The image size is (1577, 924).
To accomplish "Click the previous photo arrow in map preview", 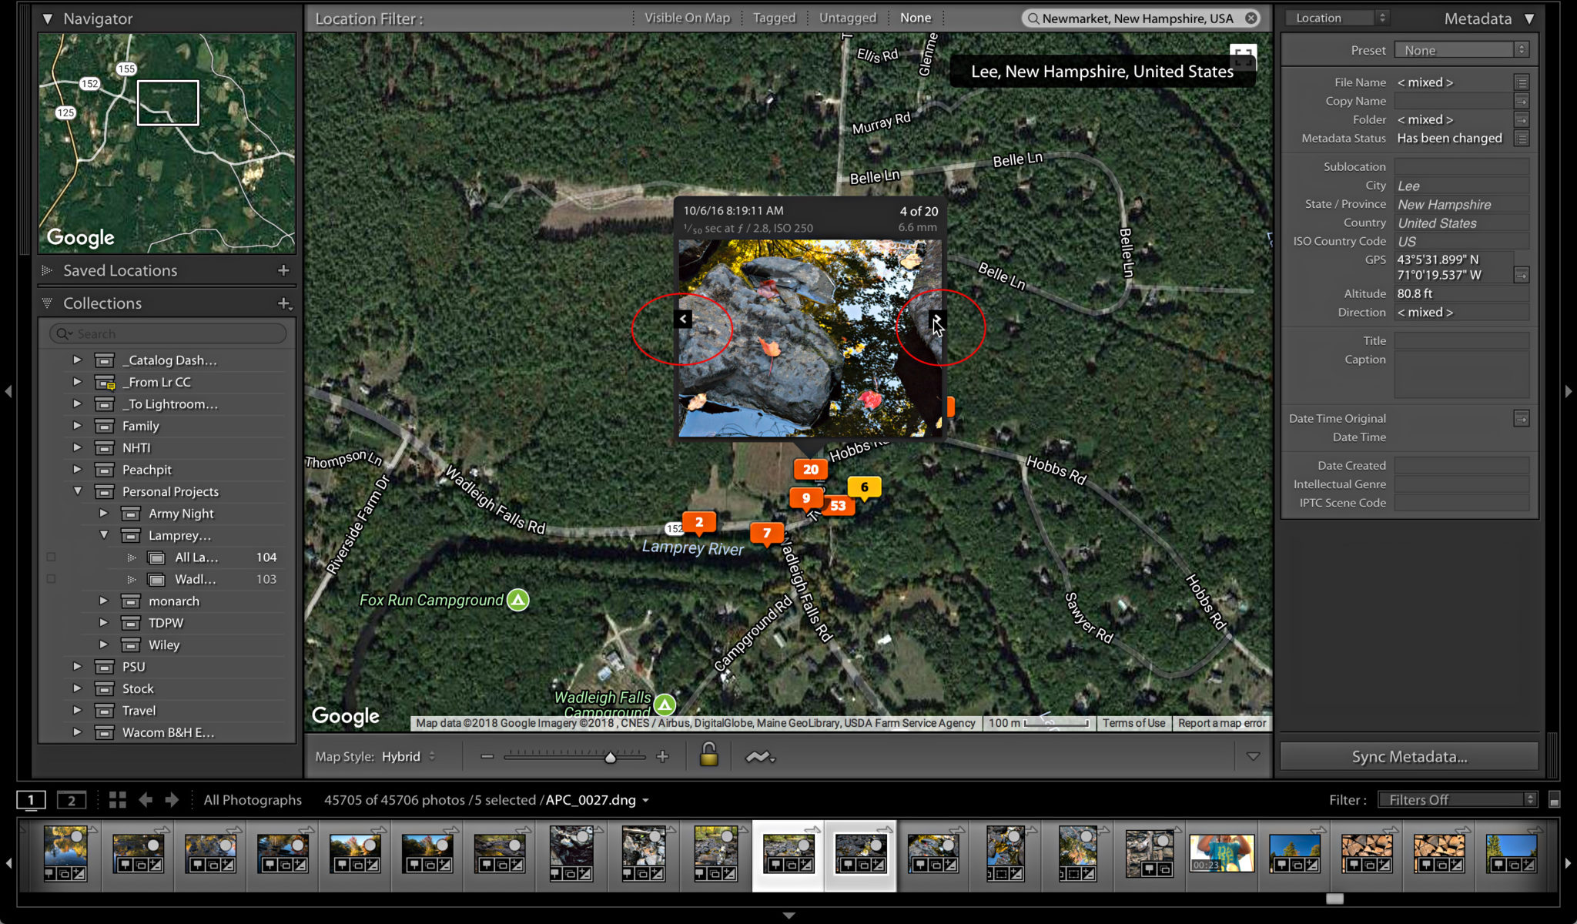I will [681, 318].
